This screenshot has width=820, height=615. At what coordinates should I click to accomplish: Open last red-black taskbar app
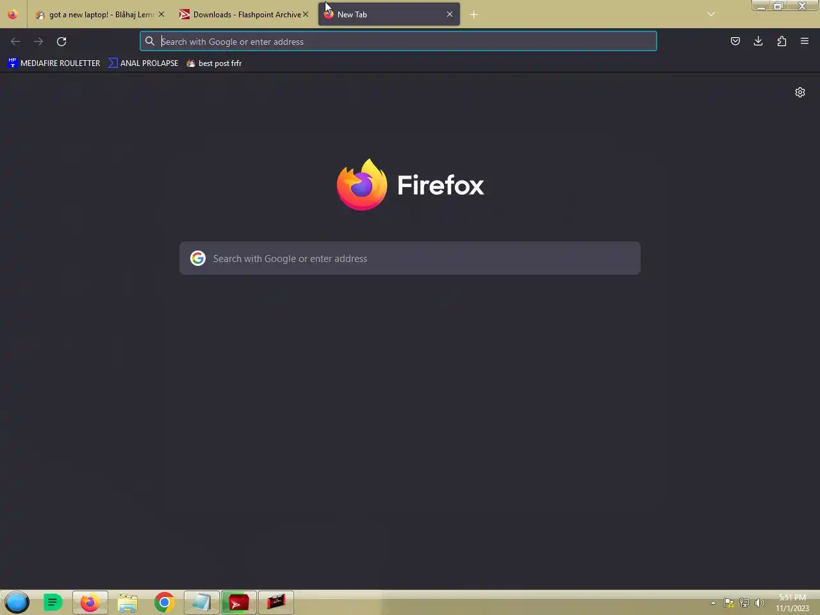(276, 603)
